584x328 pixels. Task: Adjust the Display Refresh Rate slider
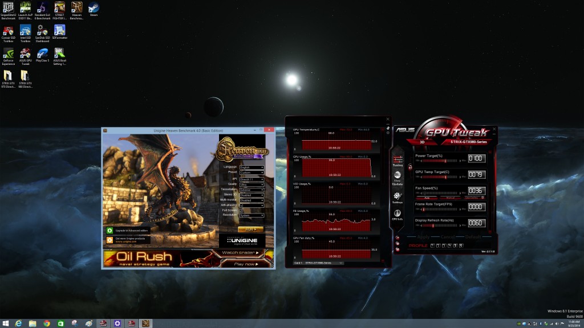click(441, 225)
